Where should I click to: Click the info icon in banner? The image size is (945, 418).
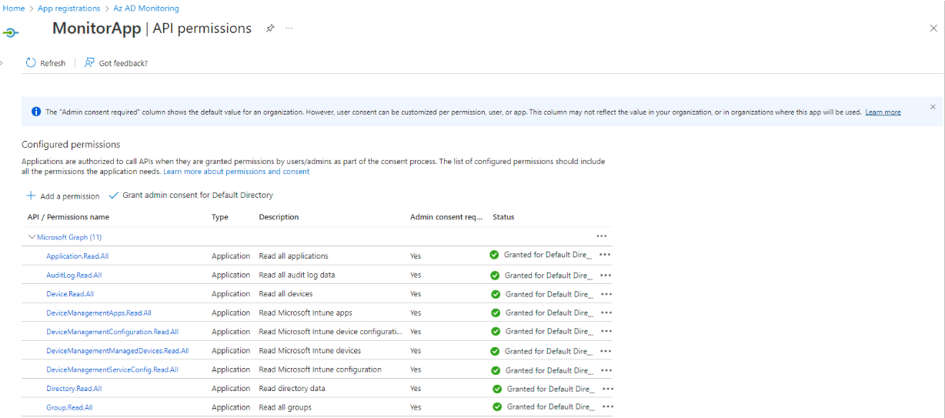[x=36, y=112]
